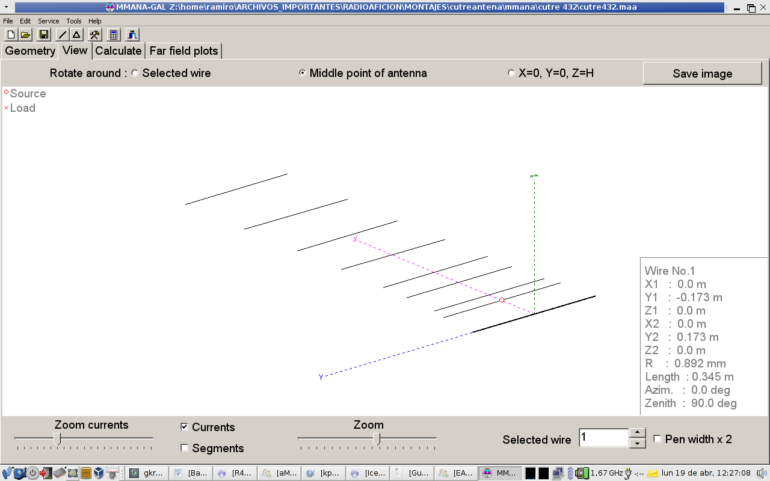This screenshot has height=481, width=770.
Task: Enable the Segments checkbox
Action: [x=185, y=448]
